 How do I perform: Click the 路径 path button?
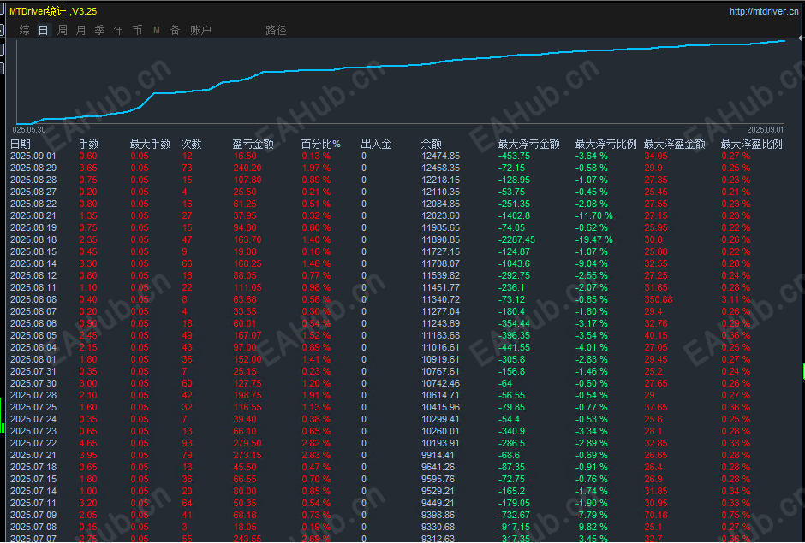276,30
